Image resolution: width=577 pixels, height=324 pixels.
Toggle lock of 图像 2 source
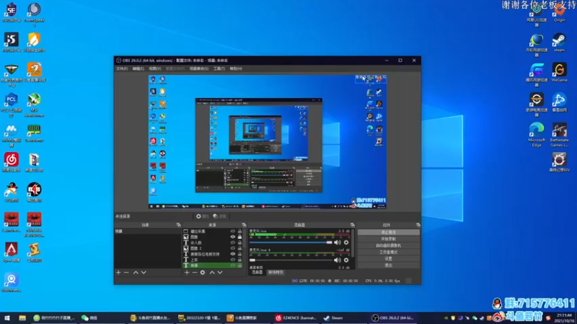click(x=239, y=248)
